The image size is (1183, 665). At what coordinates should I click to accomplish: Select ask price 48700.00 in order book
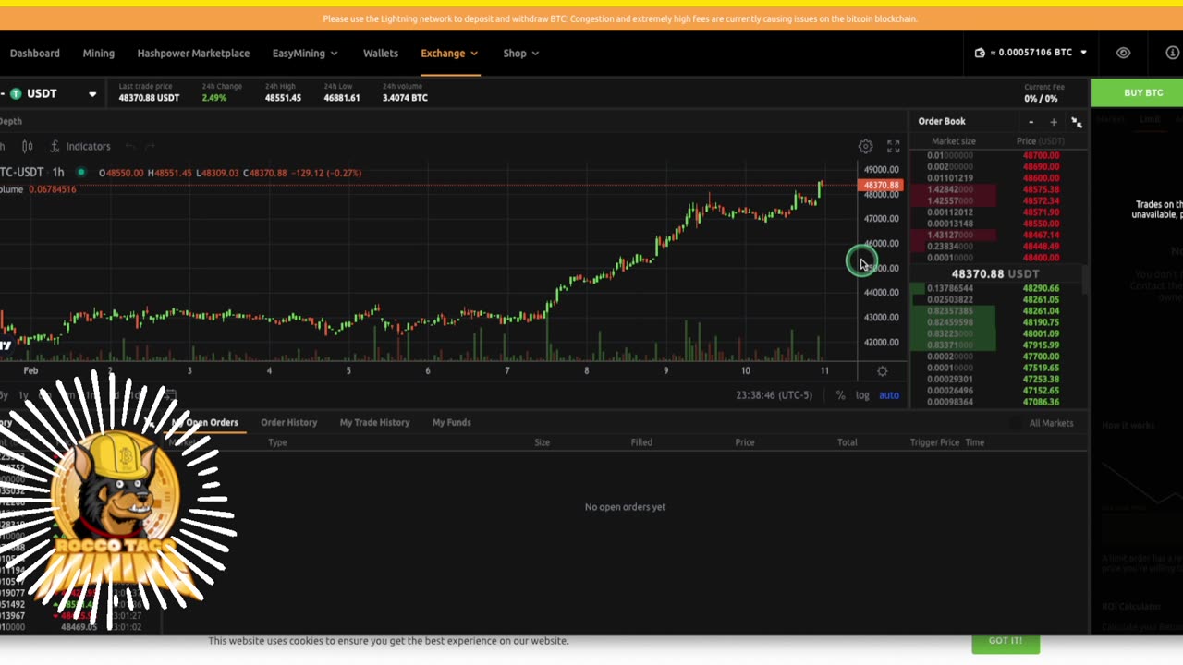(1041, 155)
